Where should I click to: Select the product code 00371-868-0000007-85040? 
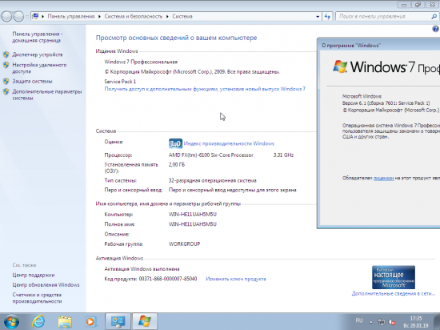[x=168, y=279]
